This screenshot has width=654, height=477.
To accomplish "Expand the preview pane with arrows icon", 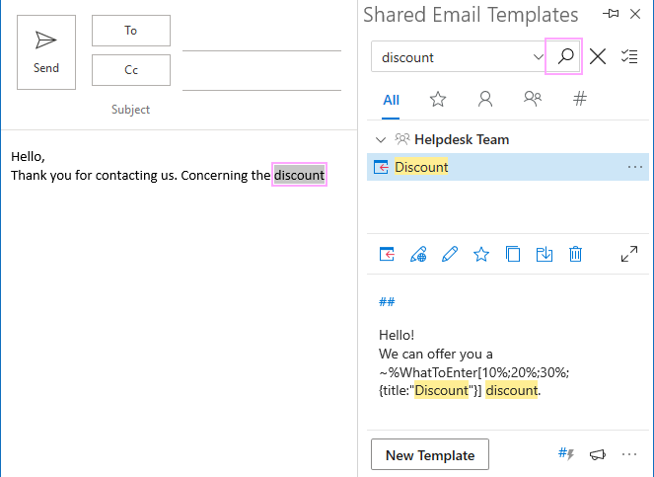I will pyautogui.click(x=629, y=254).
